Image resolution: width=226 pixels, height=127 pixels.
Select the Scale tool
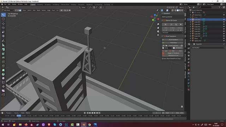coord(3,32)
